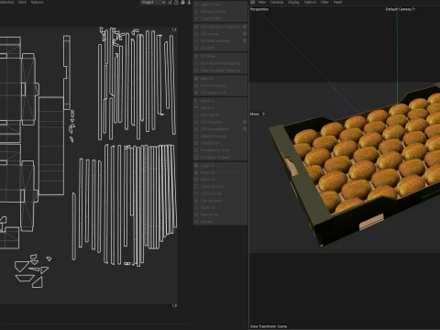
Task: Click Copy UV
Action: [x=220, y=165]
